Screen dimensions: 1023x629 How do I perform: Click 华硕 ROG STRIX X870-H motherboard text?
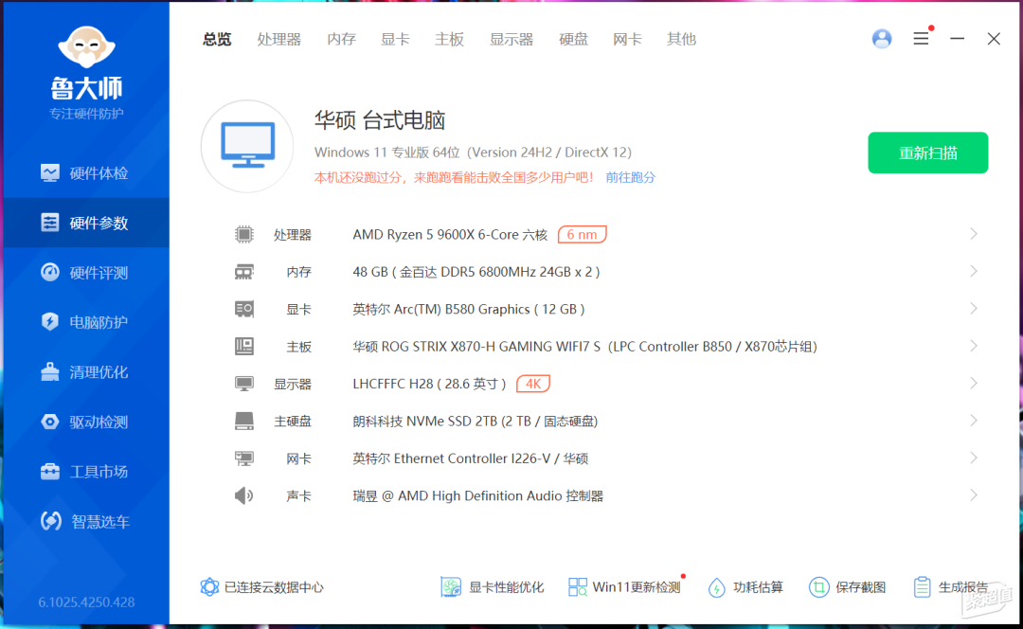585,347
